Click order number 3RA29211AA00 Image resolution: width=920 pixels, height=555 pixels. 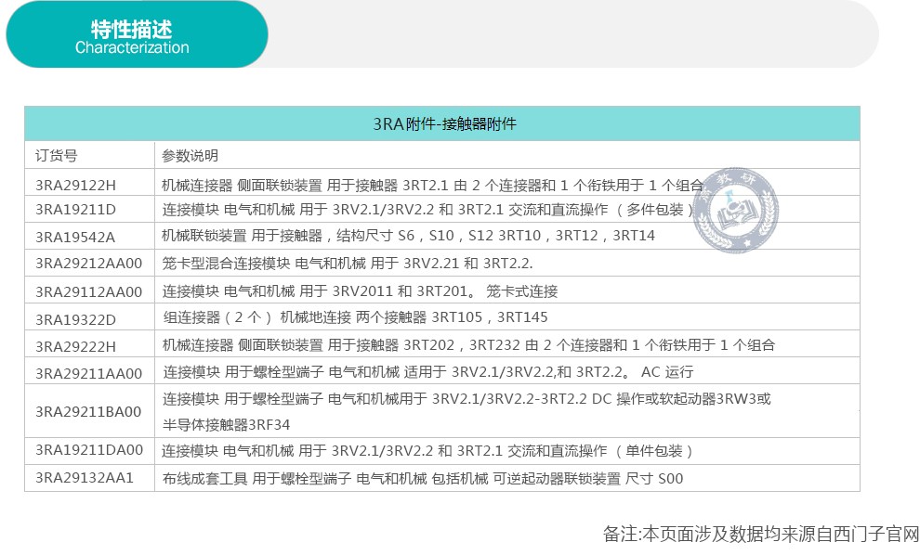point(89,372)
